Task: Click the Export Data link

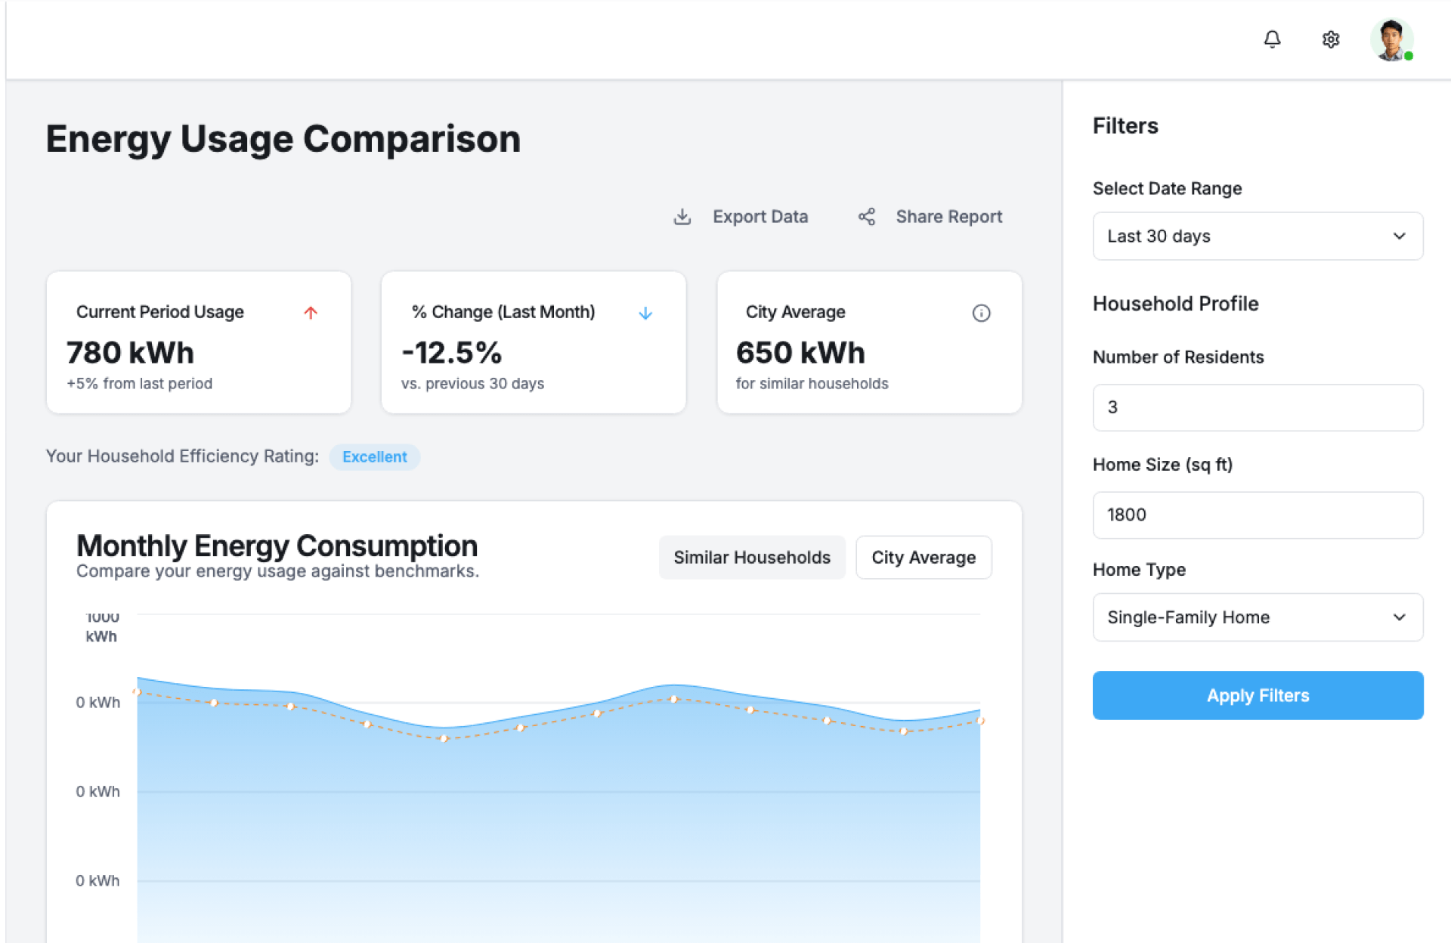Action: click(x=760, y=217)
